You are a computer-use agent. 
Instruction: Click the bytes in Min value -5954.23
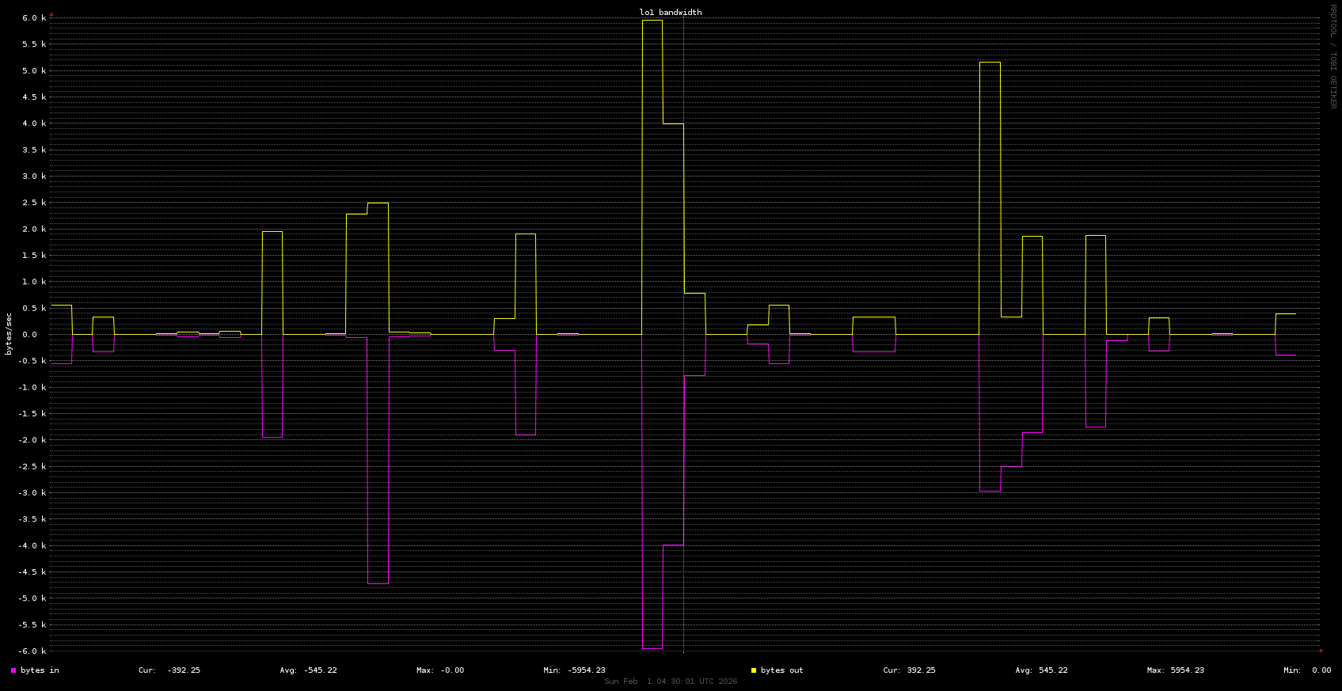pos(586,670)
